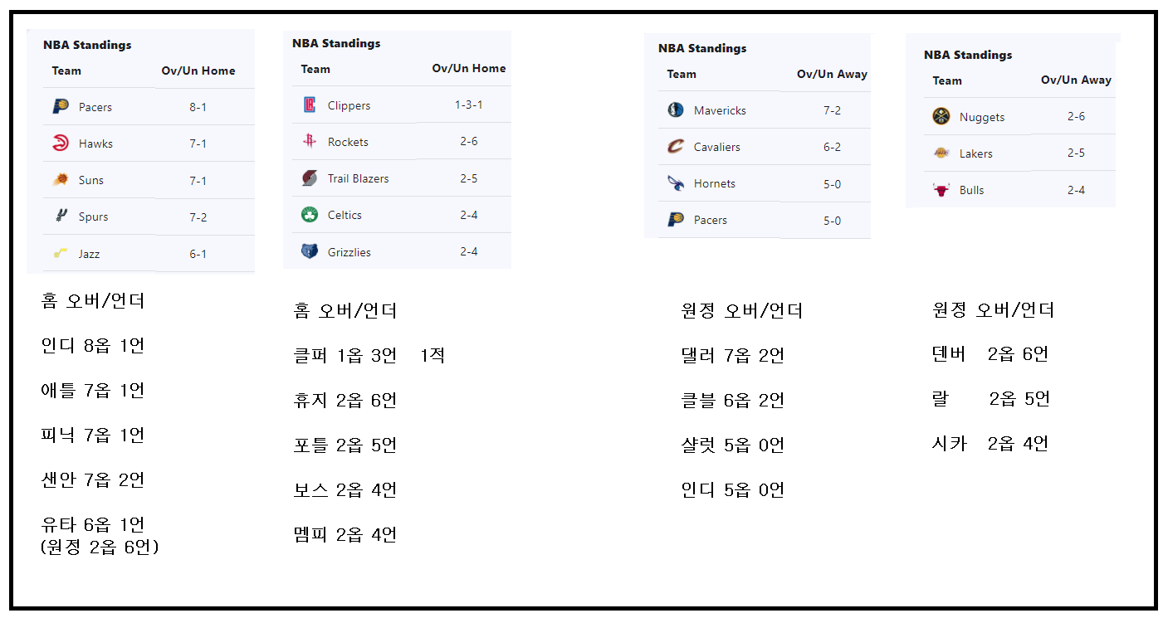Select the Clippers 1-3-1 record cell
The height and width of the screenshot is (618, 1168).
point(468,105)
